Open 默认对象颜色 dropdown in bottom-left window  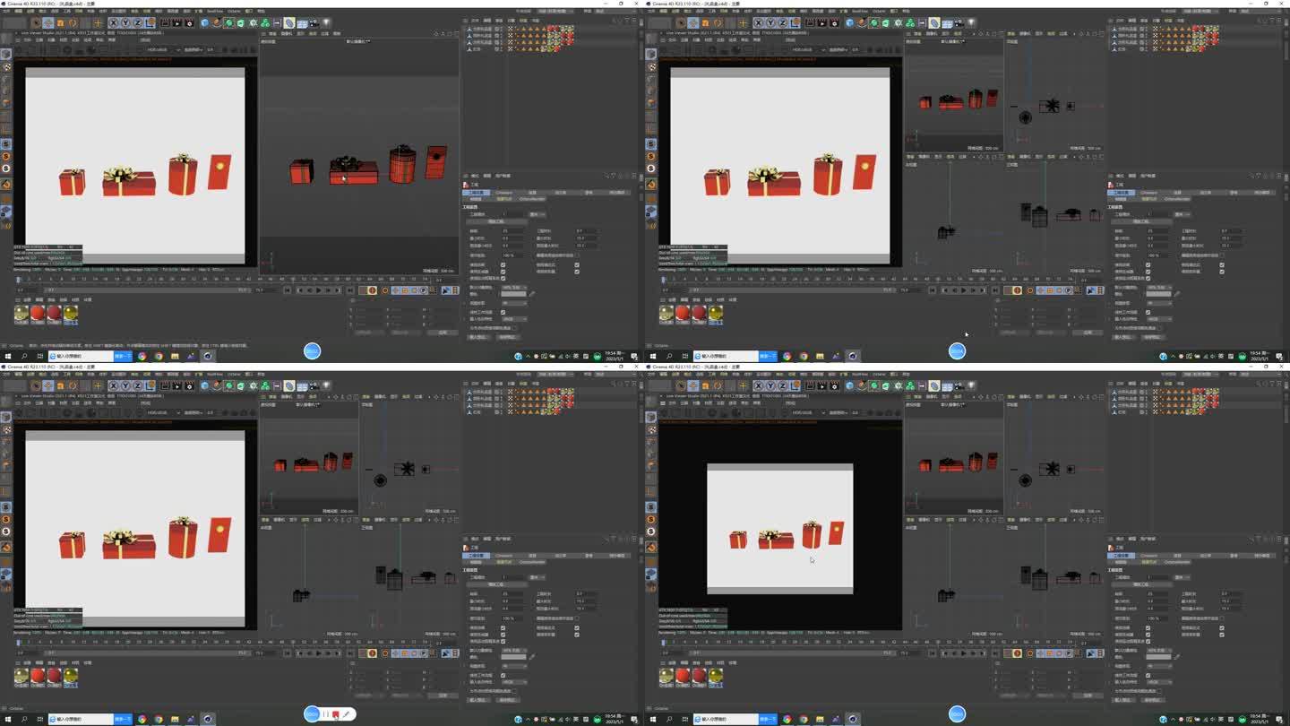[515, 650]
